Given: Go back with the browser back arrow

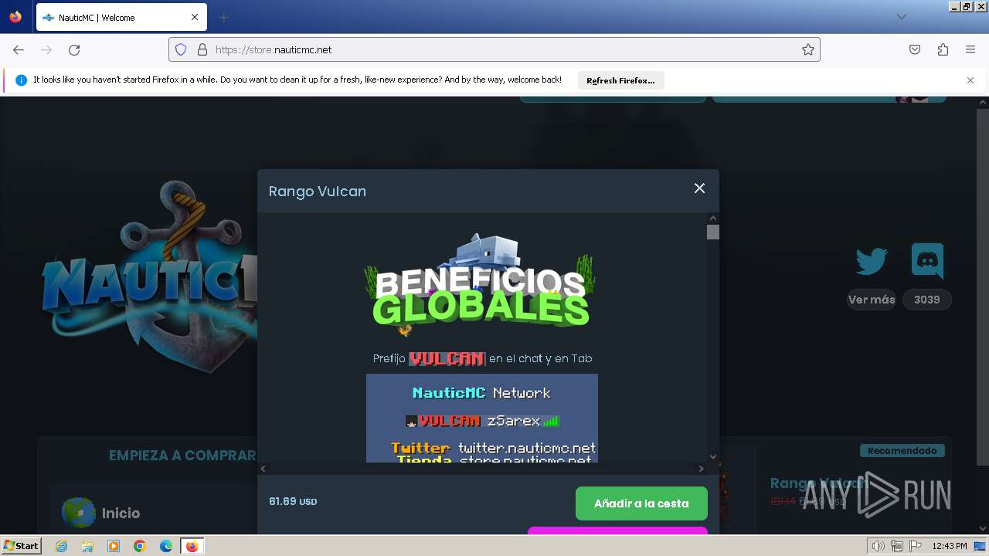Looking at the screenshot, I should point(19,49).
